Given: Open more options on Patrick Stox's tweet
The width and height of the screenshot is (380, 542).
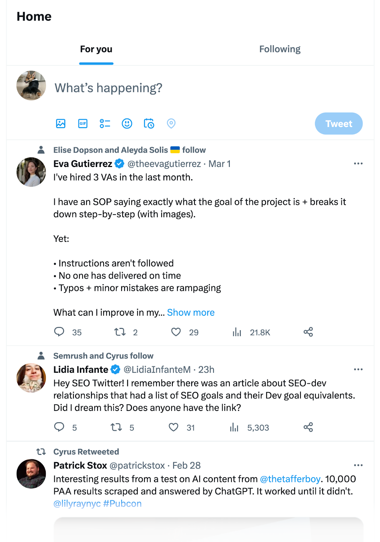Looking at the screenshot, I should point(358,465).
